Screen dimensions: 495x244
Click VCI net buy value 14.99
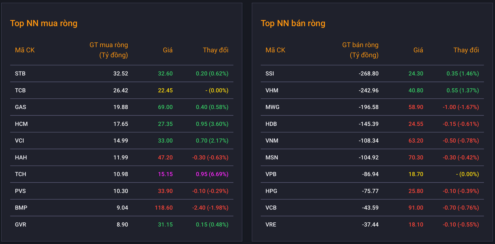121,141
